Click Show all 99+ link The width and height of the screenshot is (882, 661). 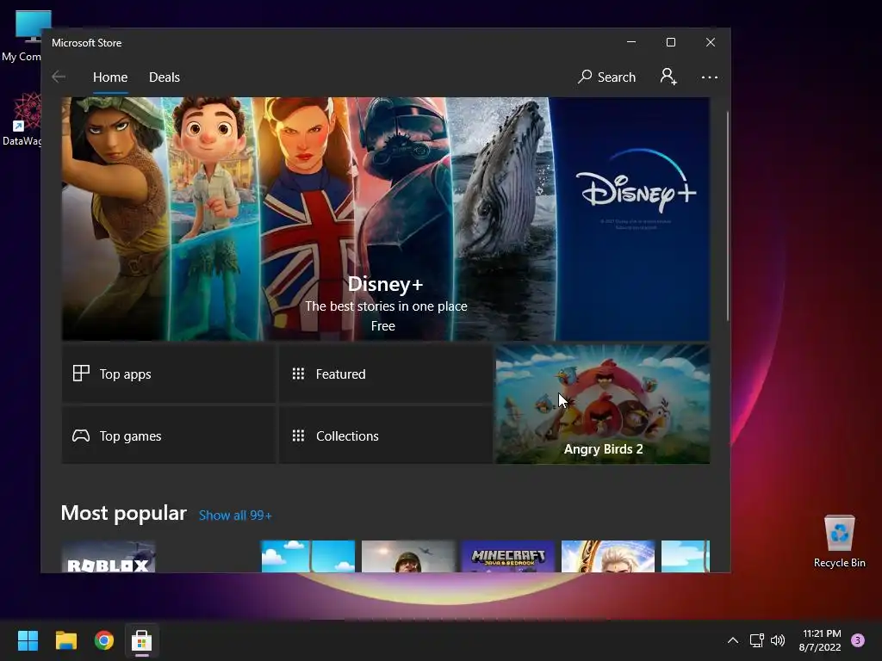235,516
